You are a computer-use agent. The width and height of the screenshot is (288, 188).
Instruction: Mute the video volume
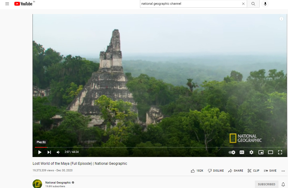[58, 152]
